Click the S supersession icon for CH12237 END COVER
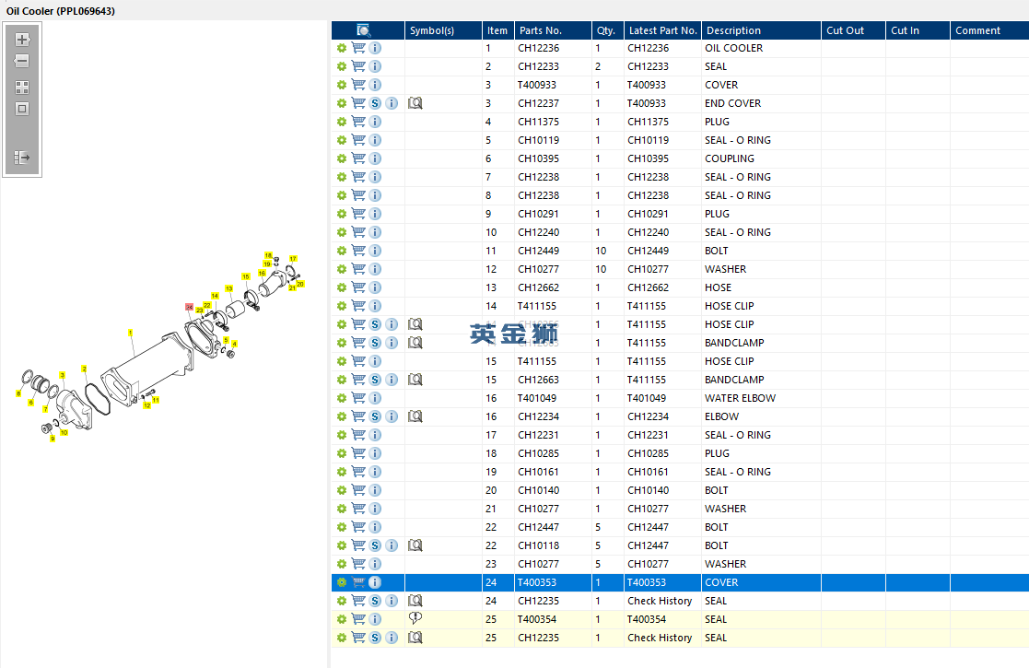Viewport: 1029px width, 668px height. click(x=375, y=103)
